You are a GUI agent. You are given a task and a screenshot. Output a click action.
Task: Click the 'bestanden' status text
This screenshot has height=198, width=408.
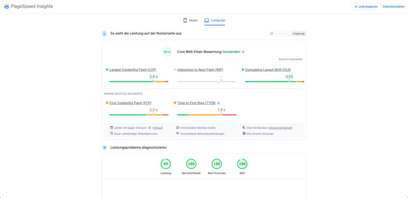click(231, 52)
